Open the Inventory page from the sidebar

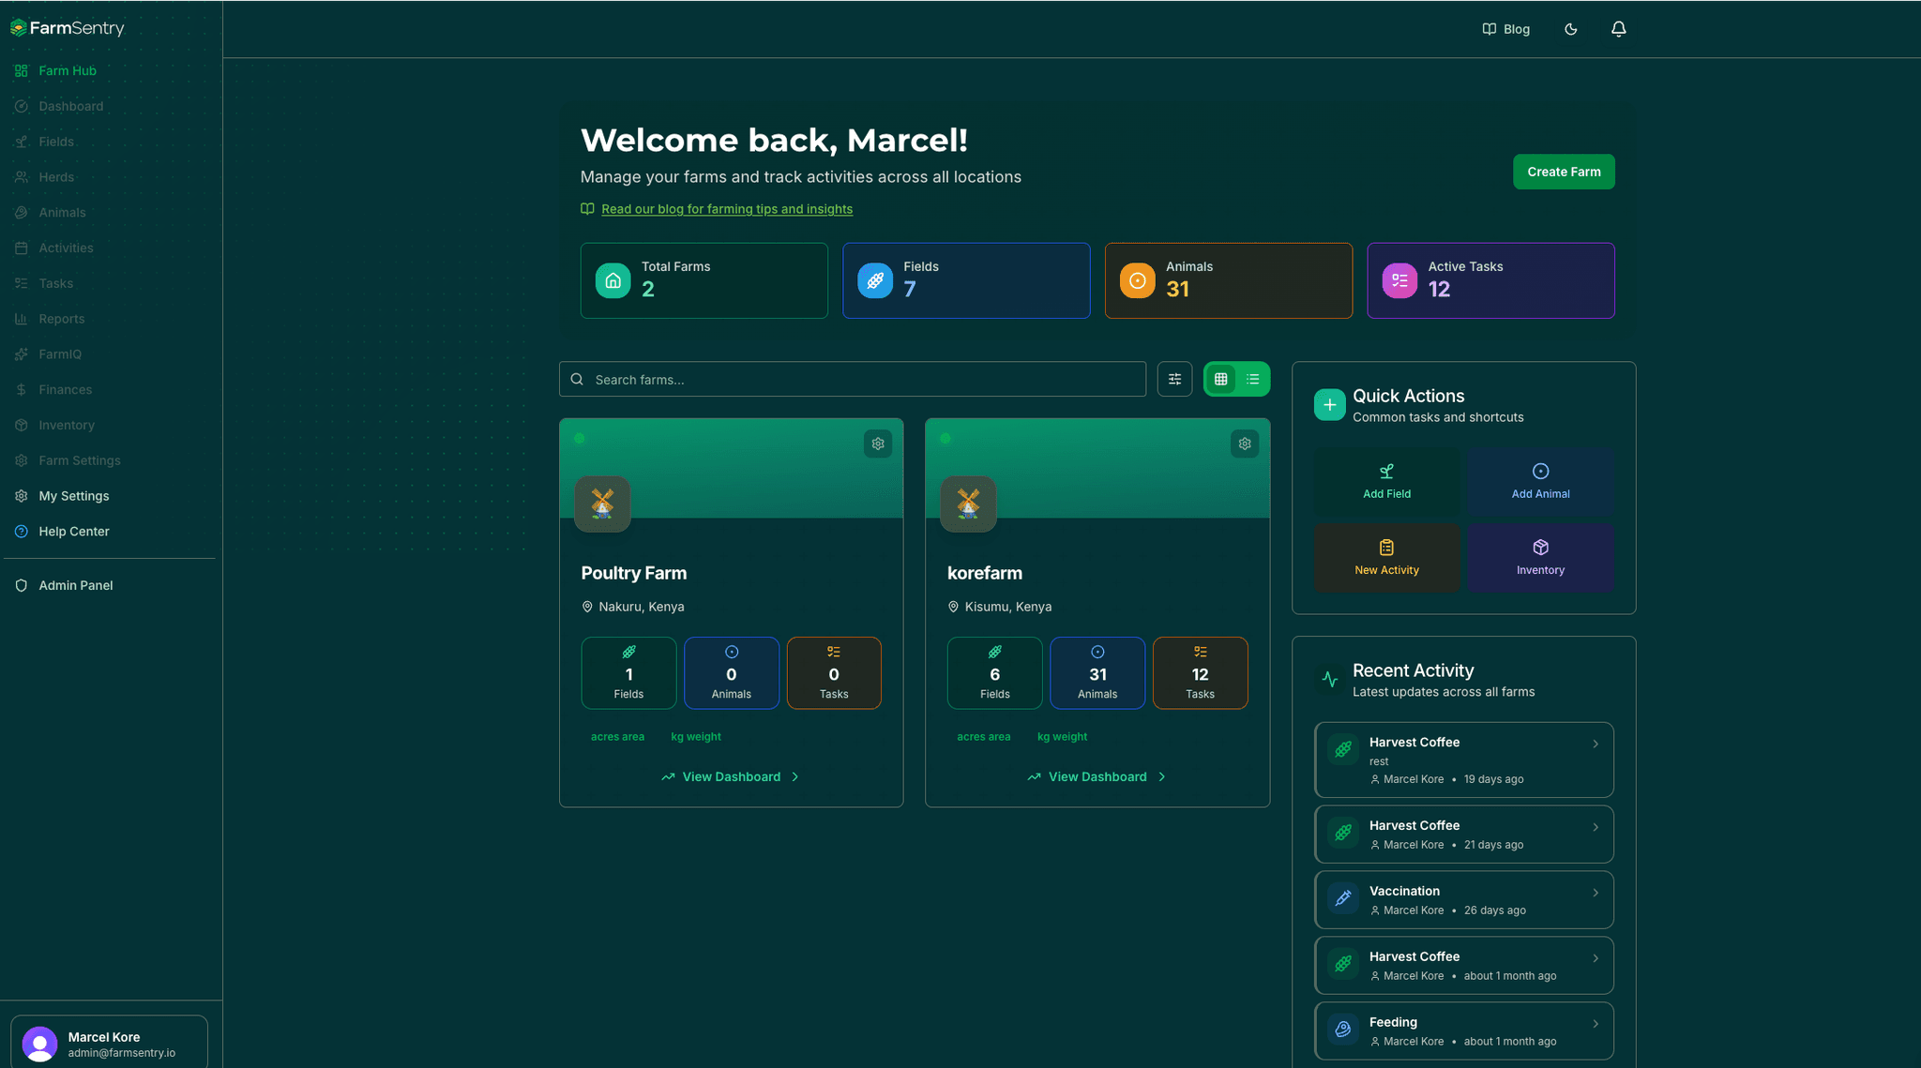(65, 425)
